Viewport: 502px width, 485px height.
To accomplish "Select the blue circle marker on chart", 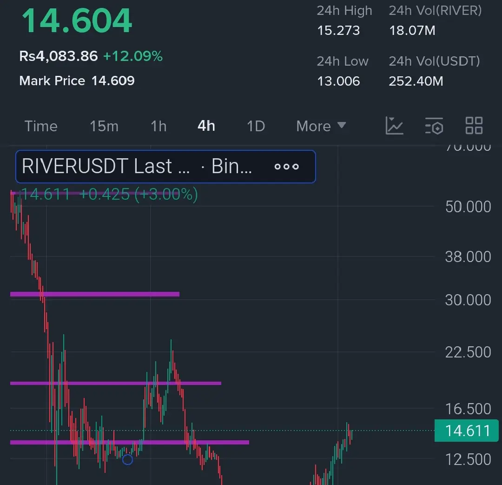I will click(127, 460).
